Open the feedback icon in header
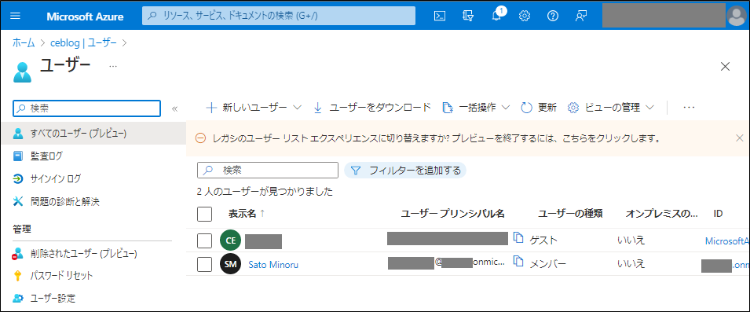Screen dimensions: 750x312 [581, 16]
